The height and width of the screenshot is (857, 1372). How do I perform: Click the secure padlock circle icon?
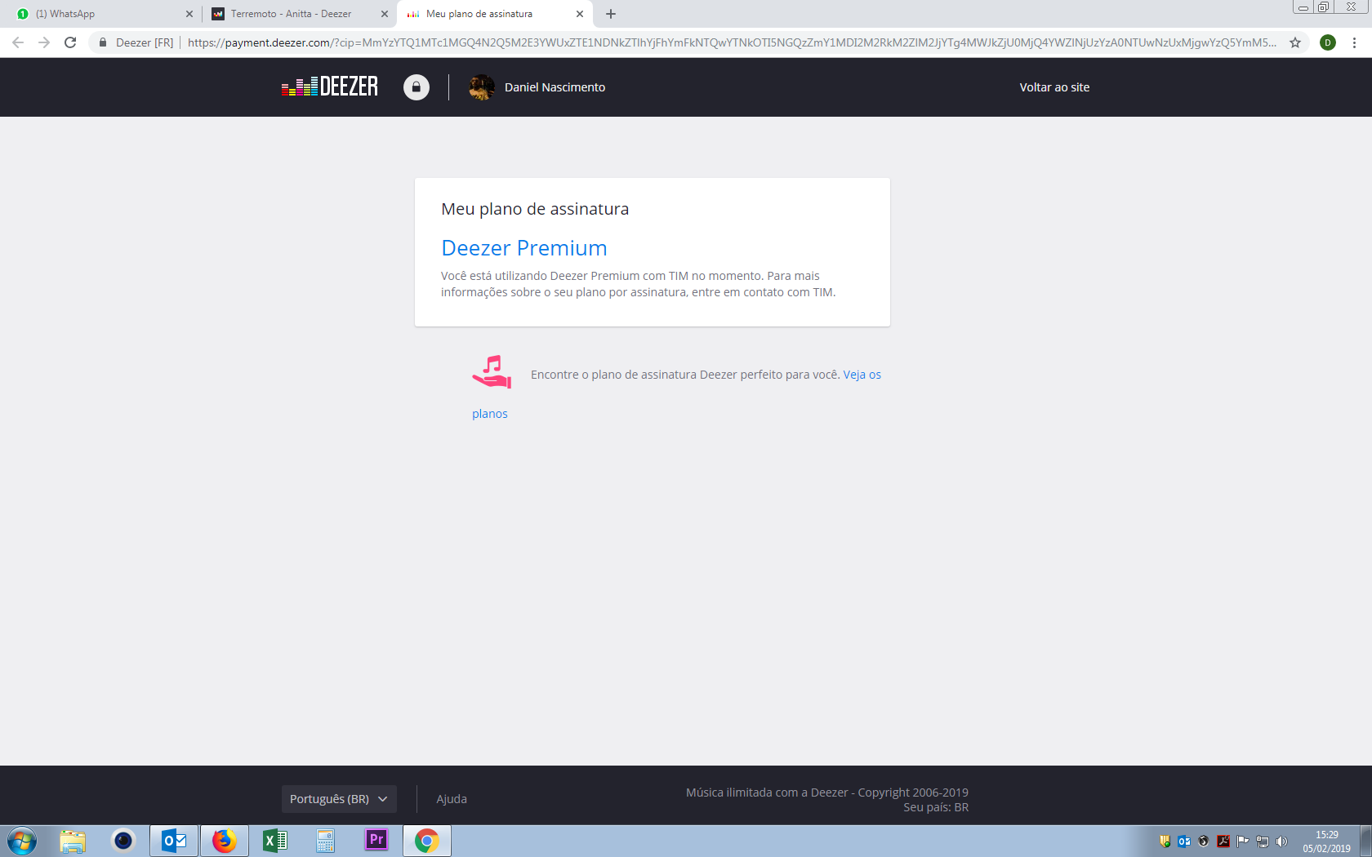(x=416, y=87)
